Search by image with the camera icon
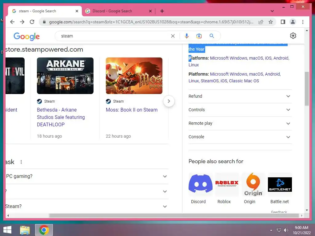The image size is (315, 236). [199, 36]
